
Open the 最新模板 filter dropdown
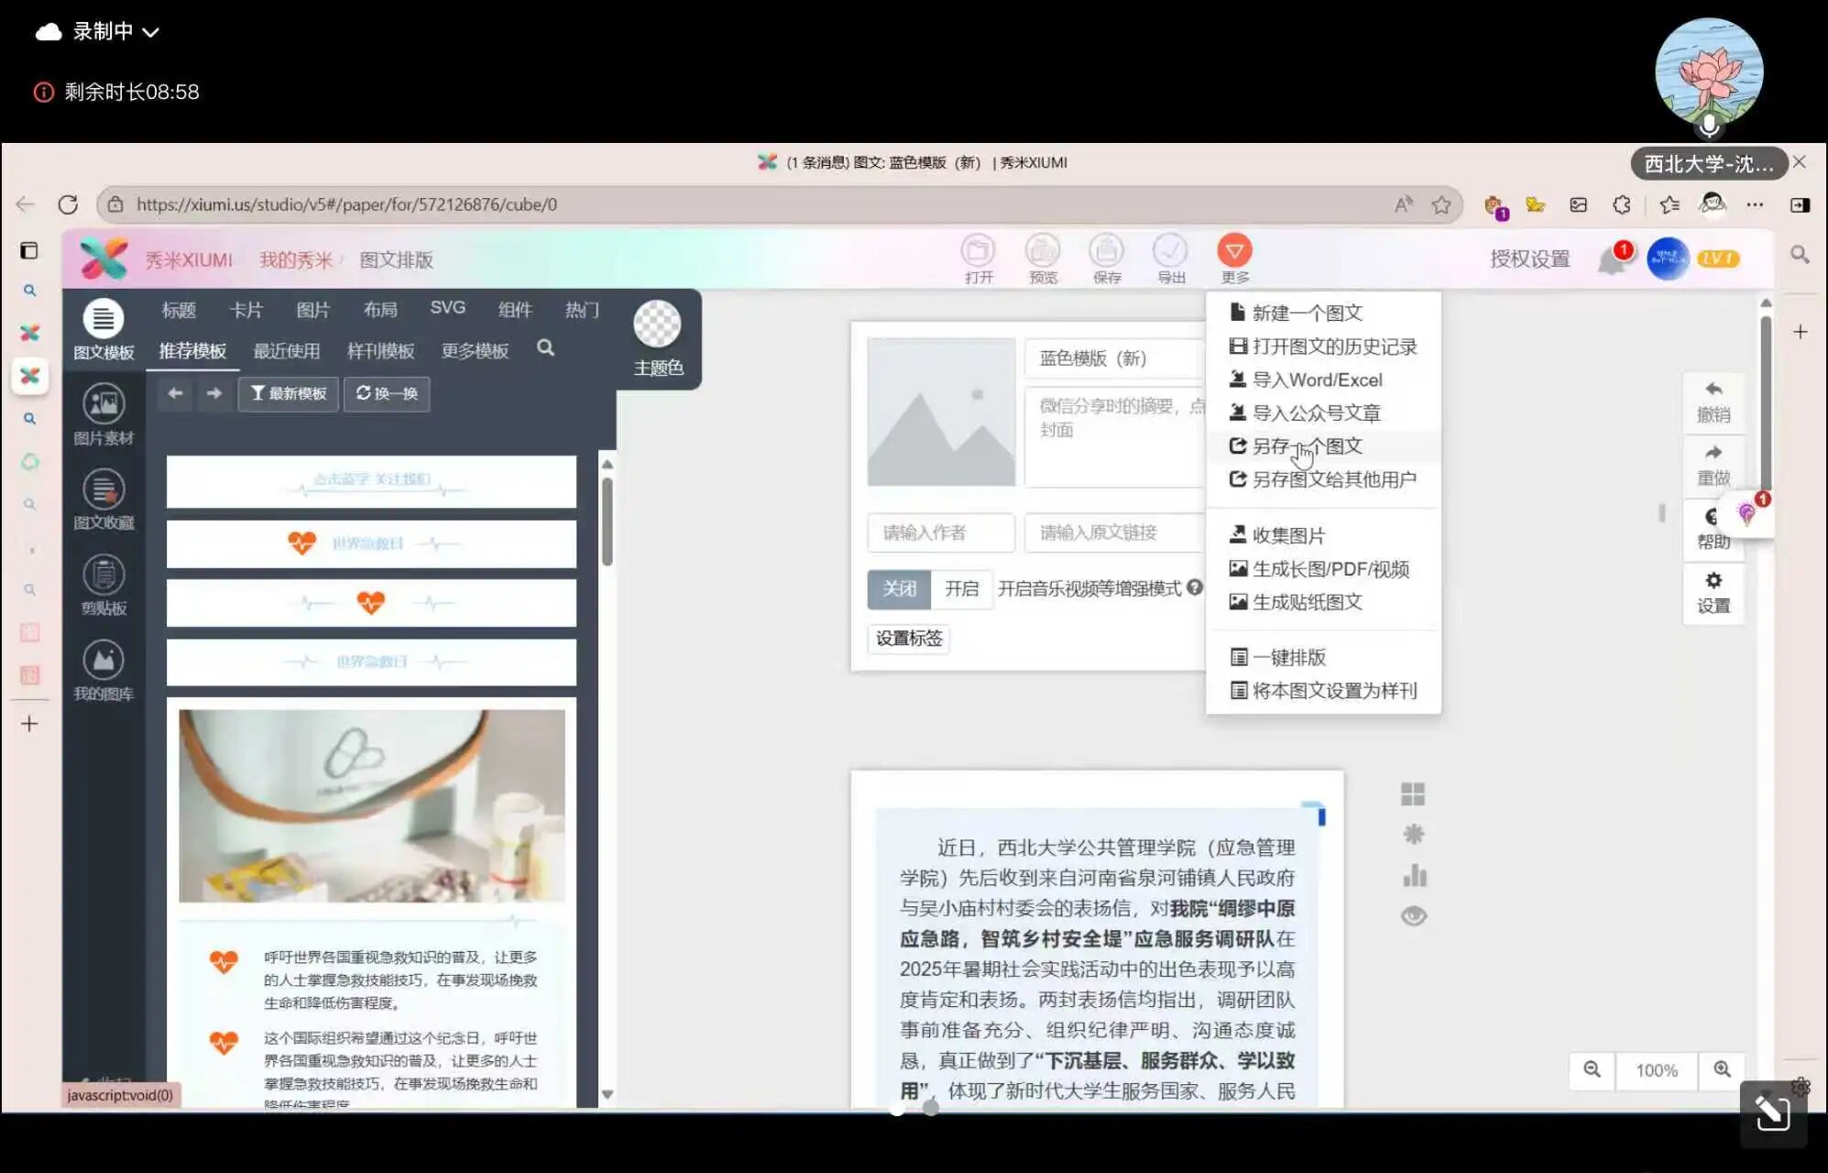click(x=289, y=393)
